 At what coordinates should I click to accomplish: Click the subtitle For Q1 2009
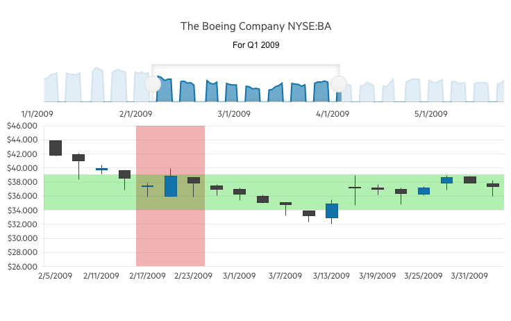(256, 45)
